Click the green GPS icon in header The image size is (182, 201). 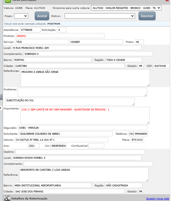tap(8, 1)
